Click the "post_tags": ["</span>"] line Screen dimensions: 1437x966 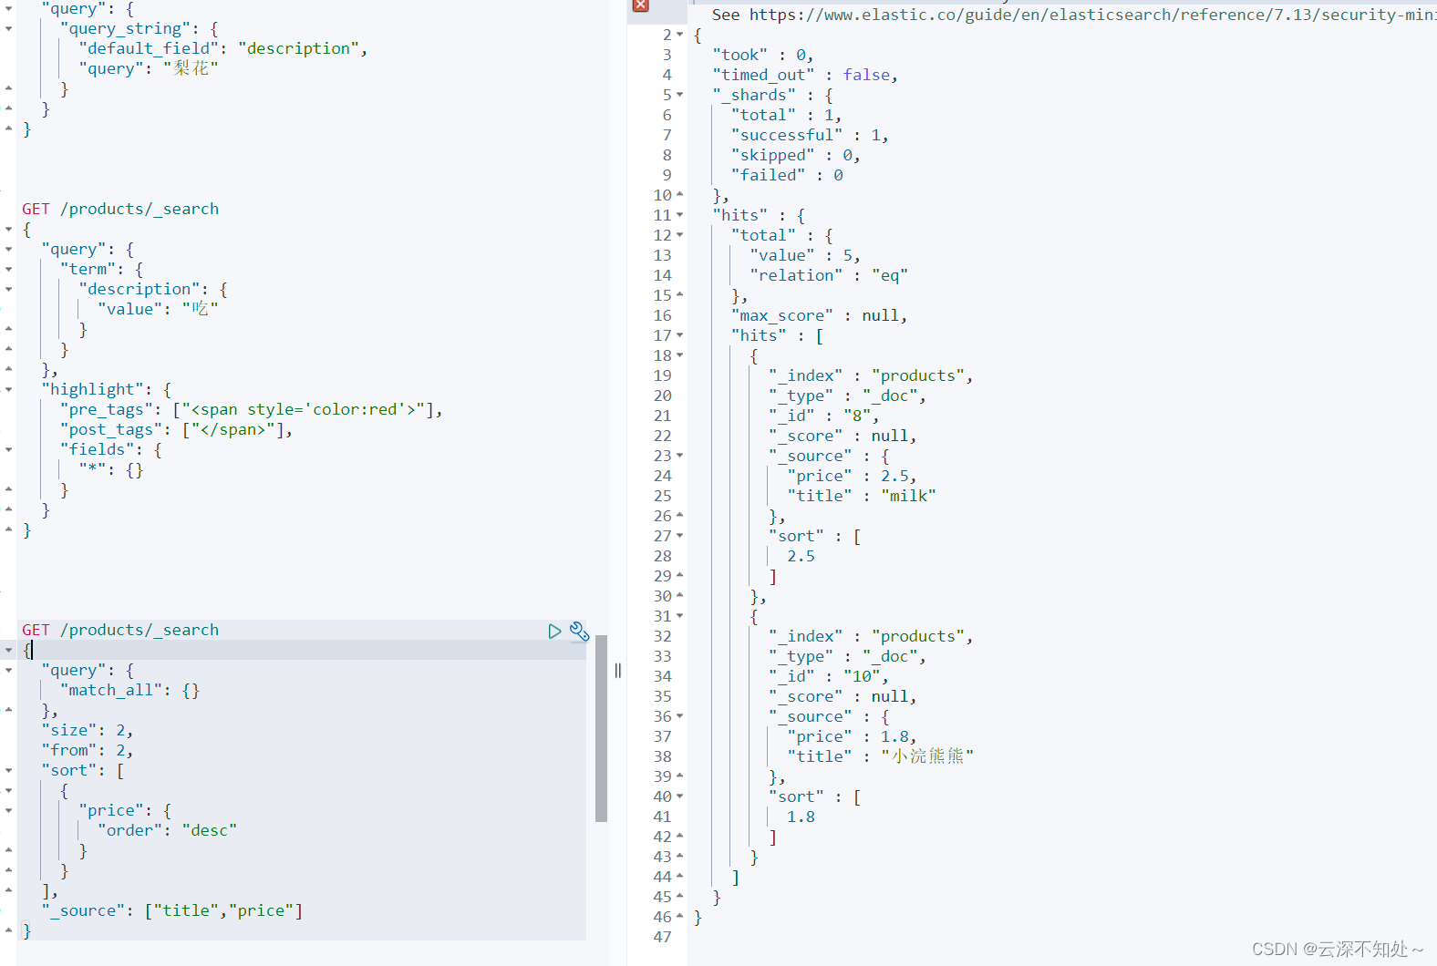tap(177, 429)
